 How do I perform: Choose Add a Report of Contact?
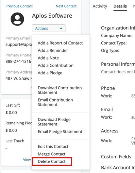pyautogui.click(x=60, y=43)
